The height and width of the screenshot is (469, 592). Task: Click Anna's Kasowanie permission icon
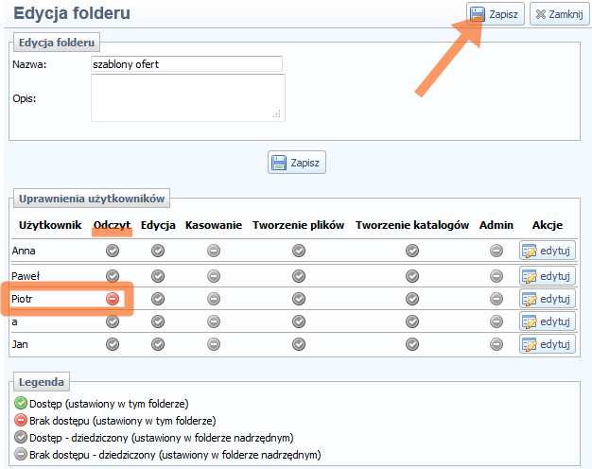[x=214, y=251]
